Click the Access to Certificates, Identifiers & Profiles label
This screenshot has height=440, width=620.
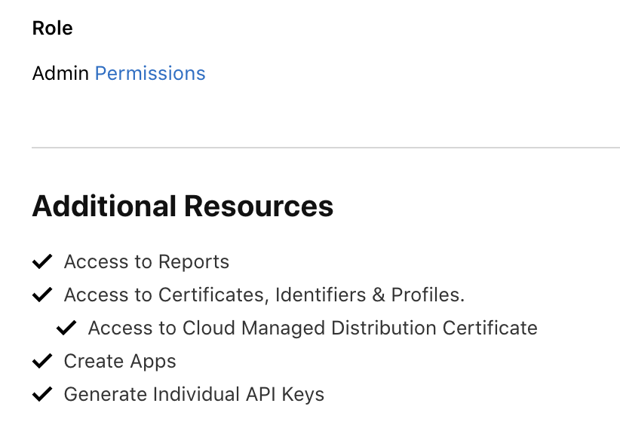264,295
